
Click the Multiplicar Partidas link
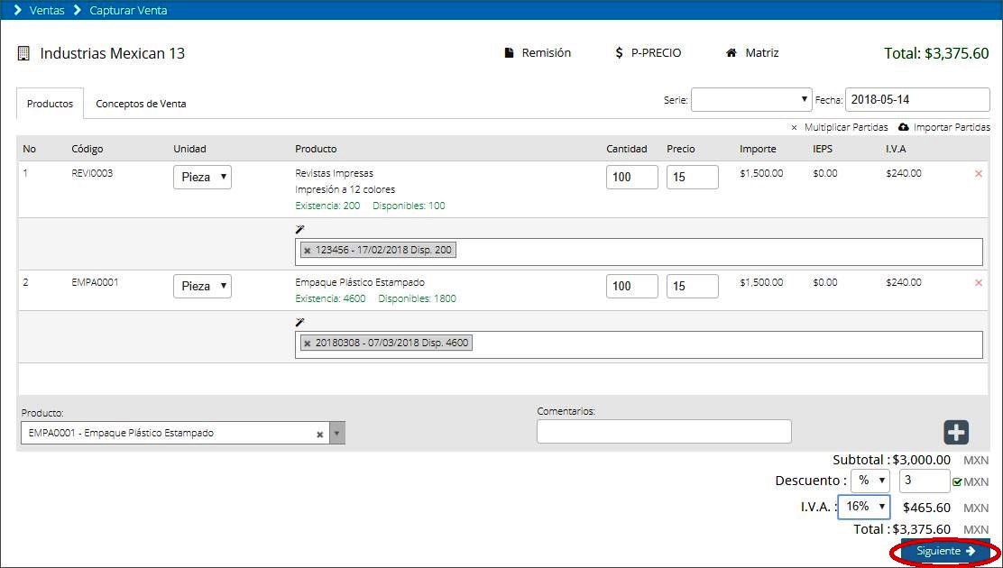pyautogui.click(x=846, y=127)
